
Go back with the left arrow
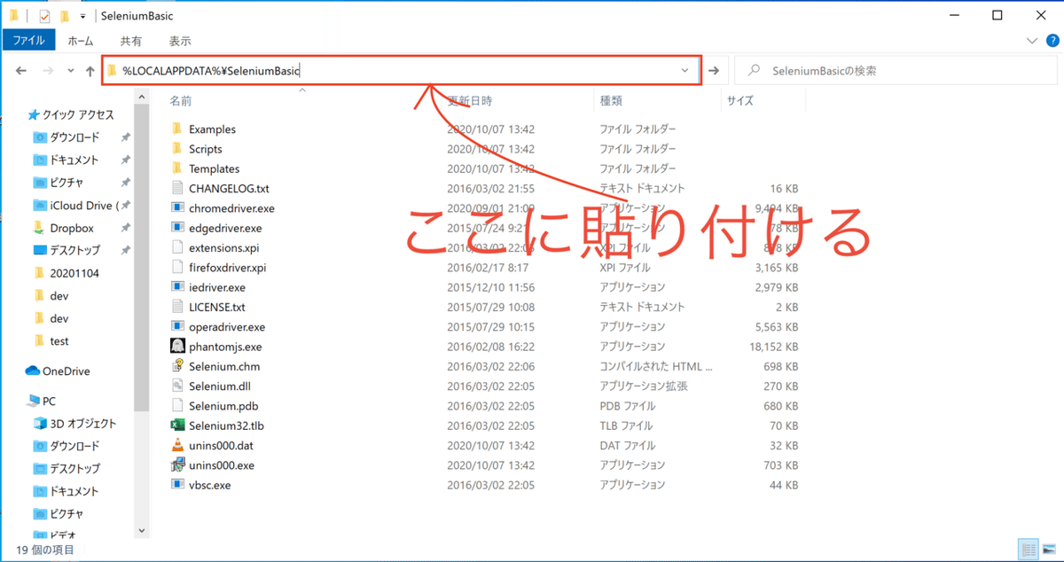click(21, 71)
